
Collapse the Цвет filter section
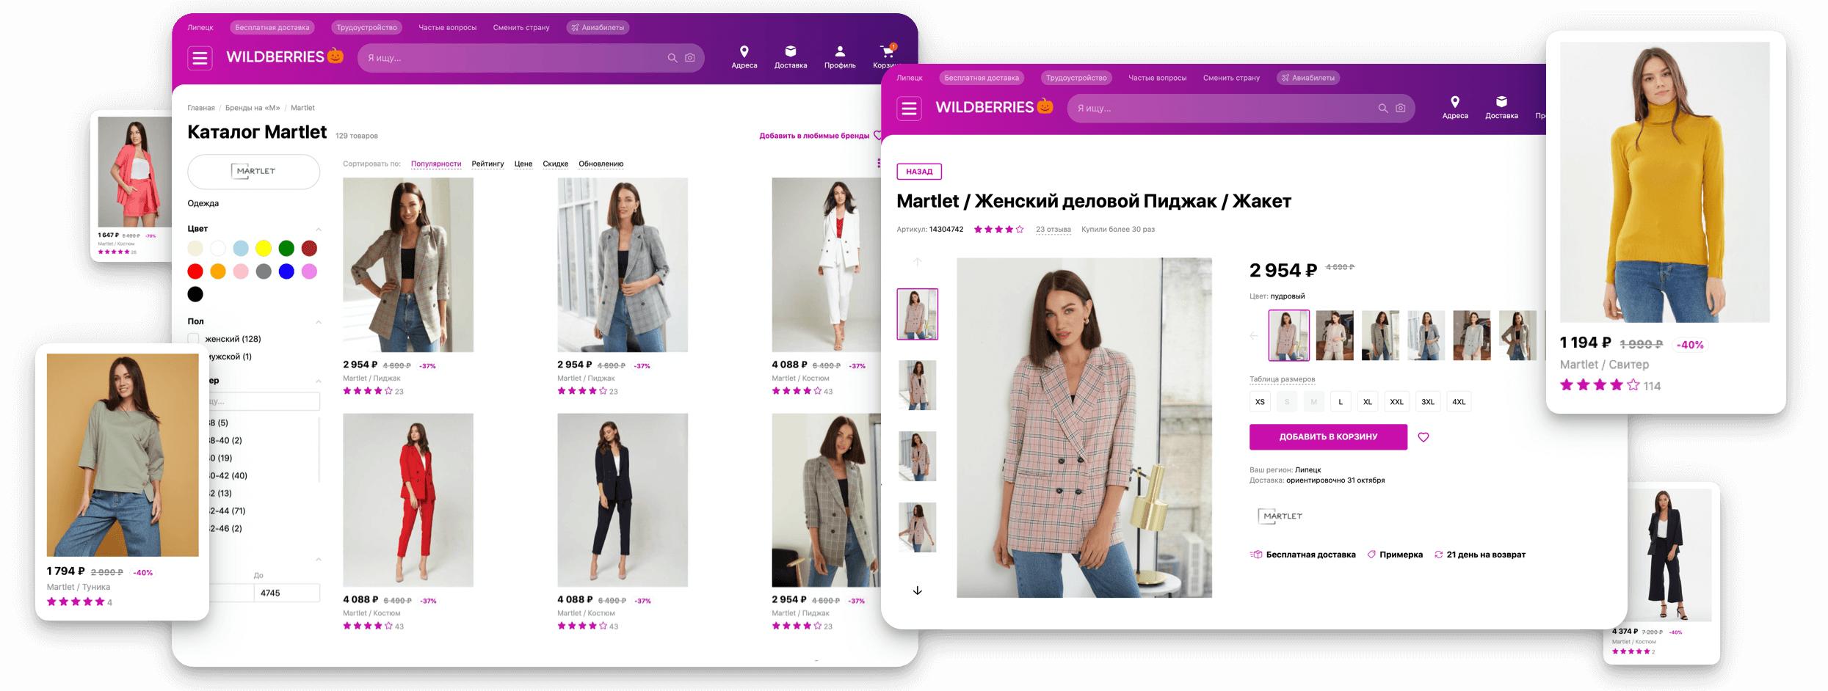(319, 229)
